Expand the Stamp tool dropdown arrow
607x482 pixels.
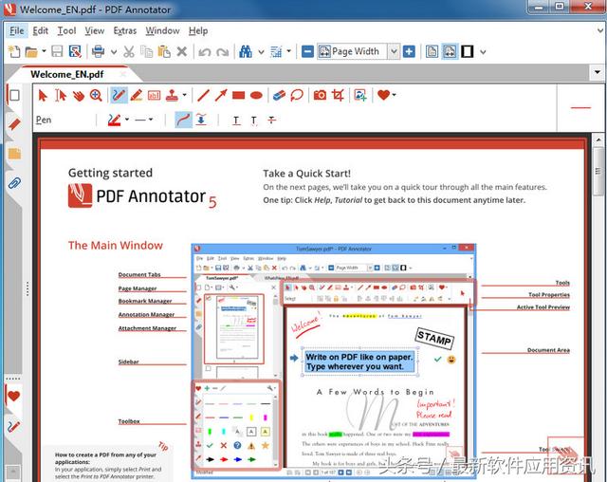(x=184, y=95)
